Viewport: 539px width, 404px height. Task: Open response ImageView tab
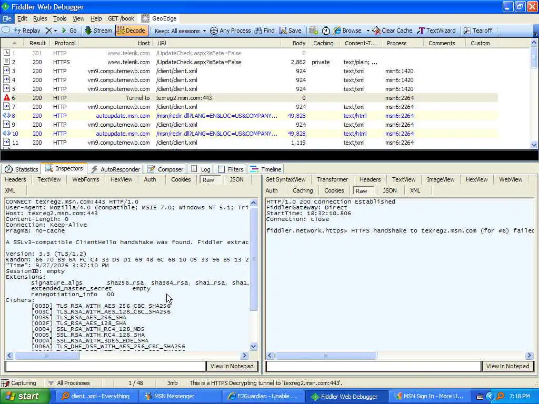click(441, 180)
